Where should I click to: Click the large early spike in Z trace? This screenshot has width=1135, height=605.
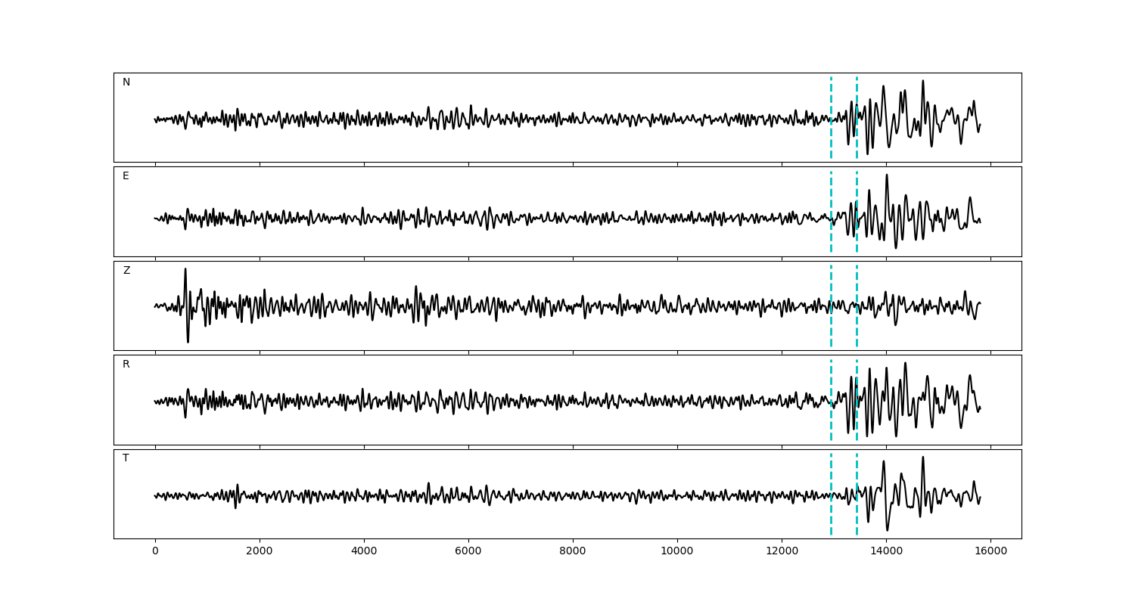pos(185,271)
